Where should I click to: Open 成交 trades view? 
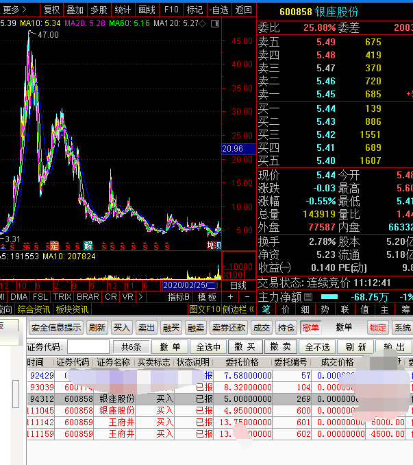[x=262, y=328]
